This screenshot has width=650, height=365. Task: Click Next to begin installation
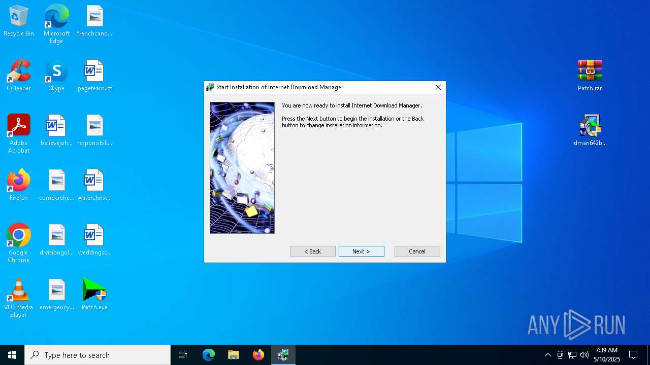click(x=362, y=251)
